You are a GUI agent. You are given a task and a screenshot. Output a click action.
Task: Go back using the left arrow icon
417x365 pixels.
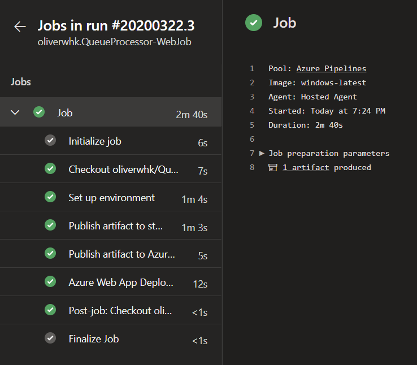tap(20, 27)
